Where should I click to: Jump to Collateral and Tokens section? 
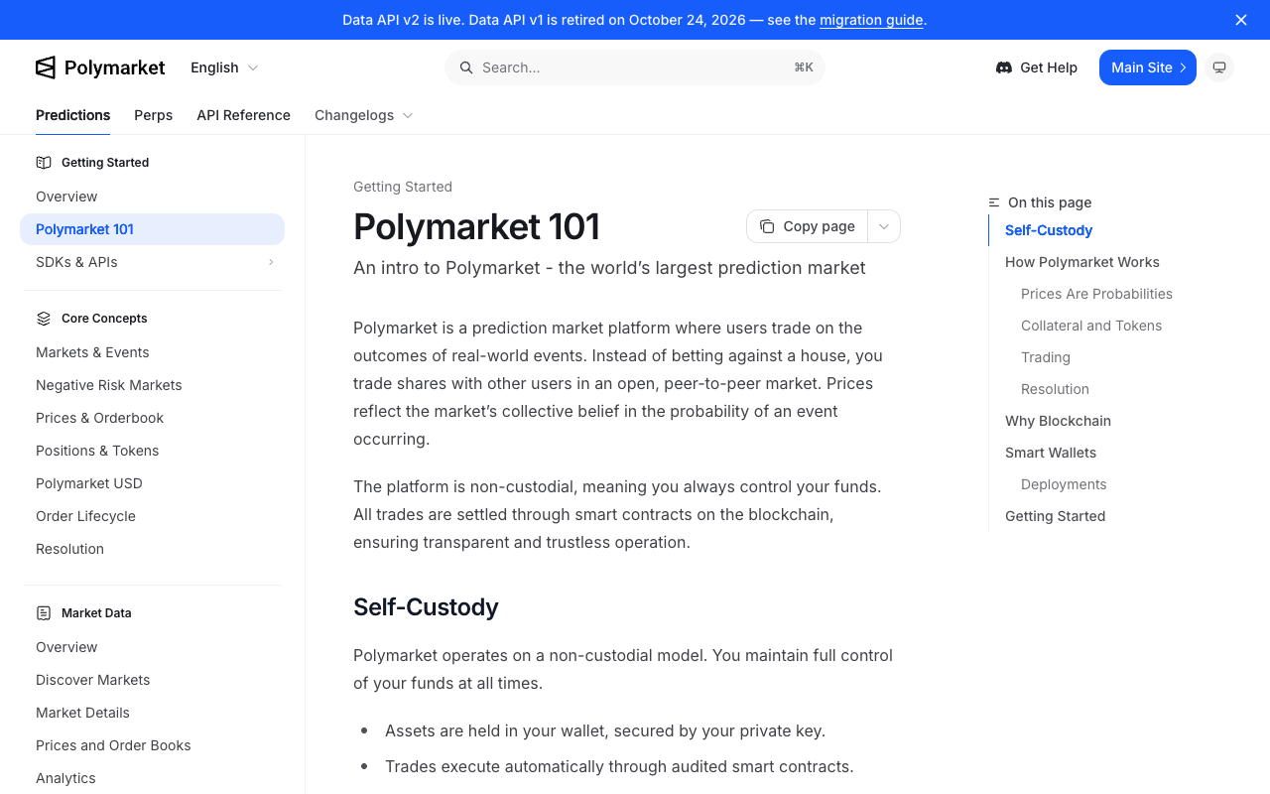tap(1091, 326)
